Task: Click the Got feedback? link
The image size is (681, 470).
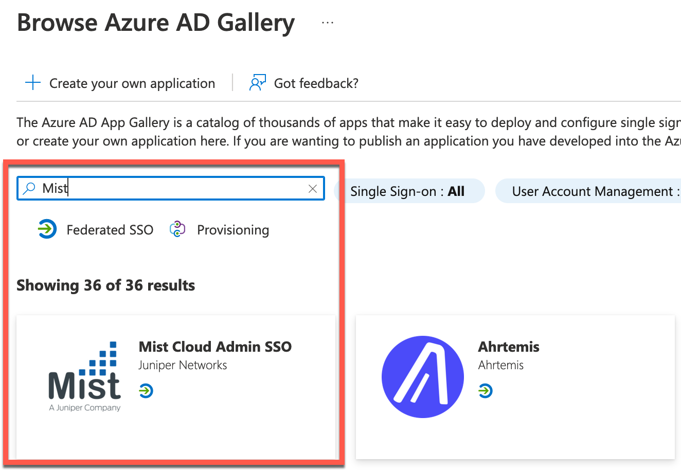Action: [x=316, y=83]
